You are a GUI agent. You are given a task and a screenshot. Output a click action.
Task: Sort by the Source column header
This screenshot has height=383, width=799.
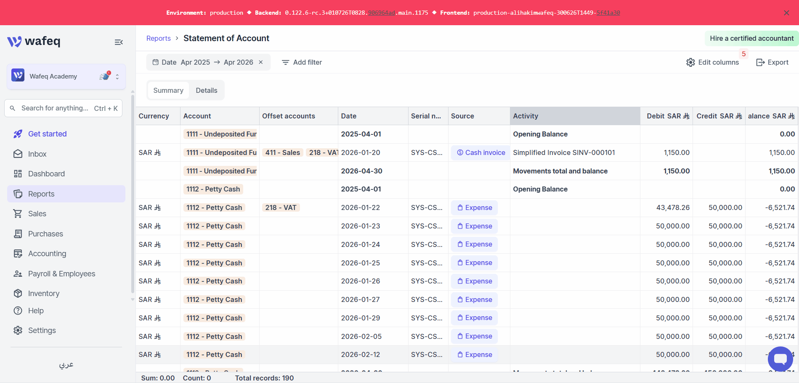479,116
